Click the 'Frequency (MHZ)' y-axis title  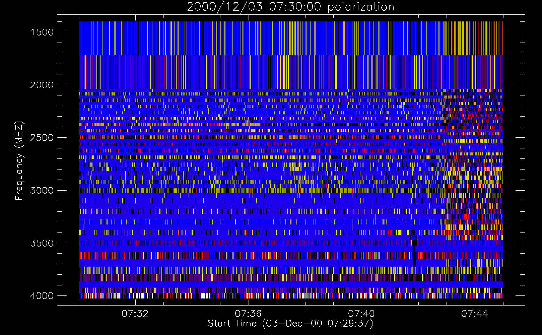click(x=19, y=161)
